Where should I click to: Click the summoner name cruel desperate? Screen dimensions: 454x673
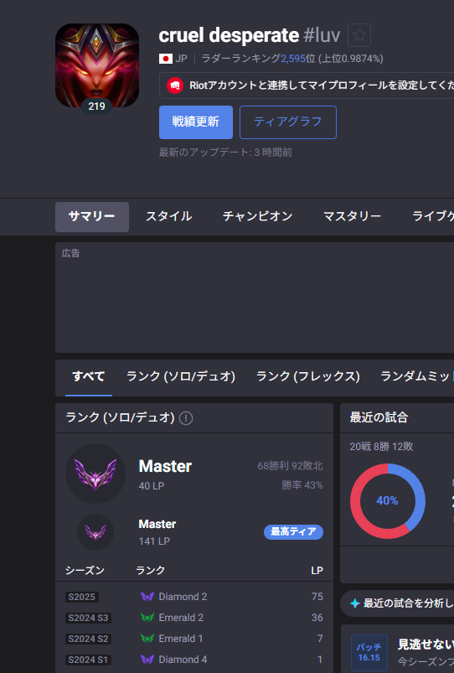[229, 35]
